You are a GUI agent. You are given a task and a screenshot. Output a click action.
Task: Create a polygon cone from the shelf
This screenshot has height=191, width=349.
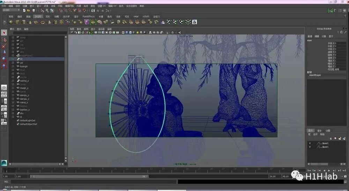(x=30, y=22)
